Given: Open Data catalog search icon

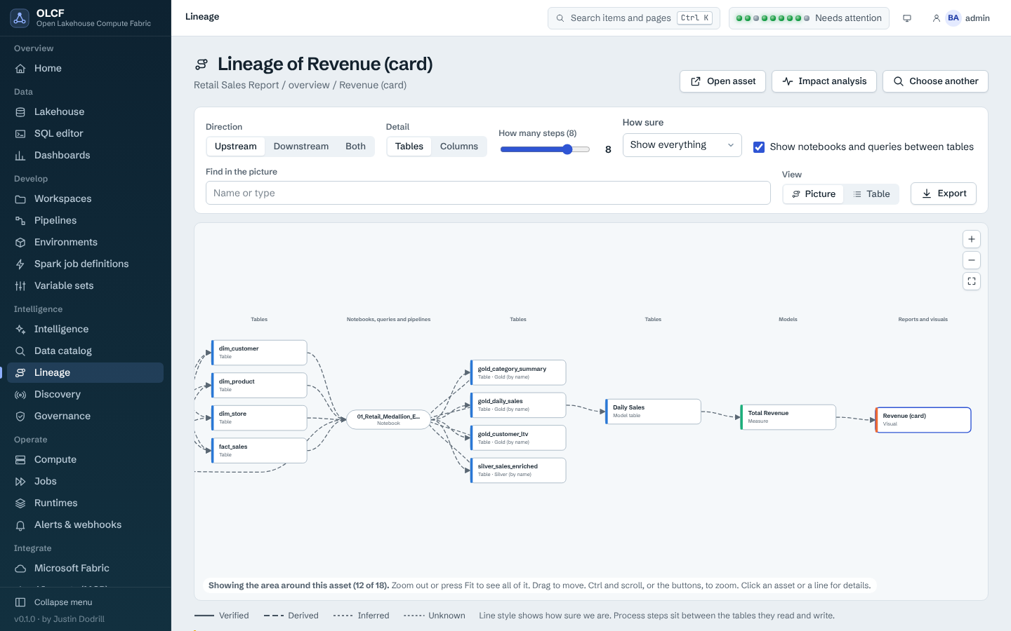Looking at the screenshot, I should (x=20, y=351).
